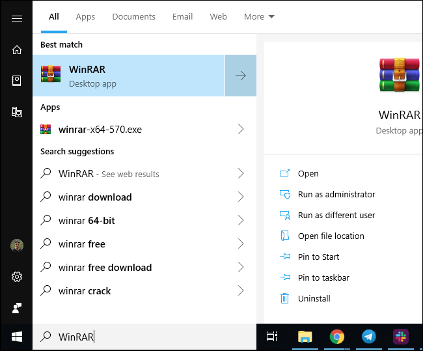
Task: Expand the WinRAR best match arrow
Action: [x=241, y=76]
